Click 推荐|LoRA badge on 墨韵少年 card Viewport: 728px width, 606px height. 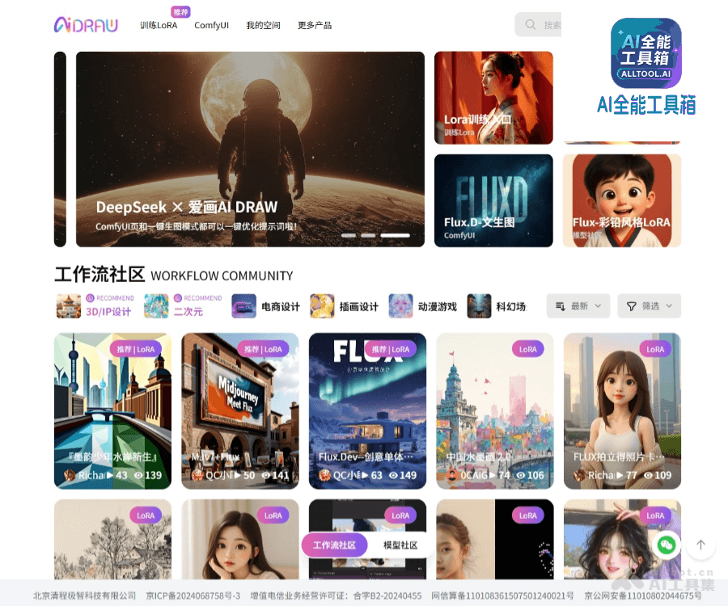point(136,349)
